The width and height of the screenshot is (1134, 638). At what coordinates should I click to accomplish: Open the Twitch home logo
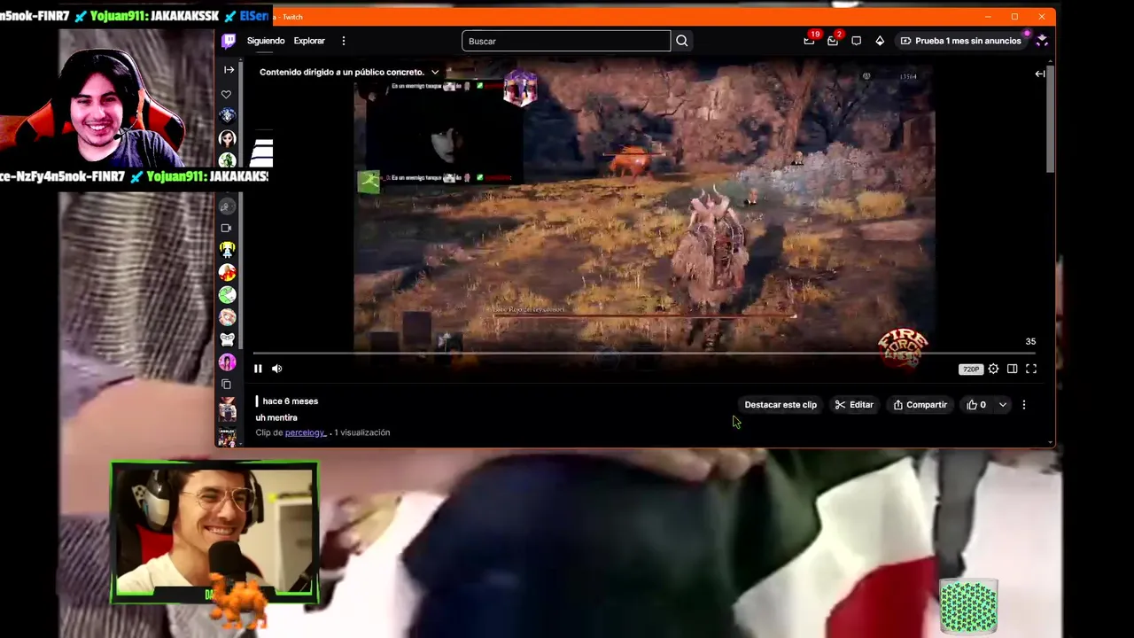pos(229,41)
